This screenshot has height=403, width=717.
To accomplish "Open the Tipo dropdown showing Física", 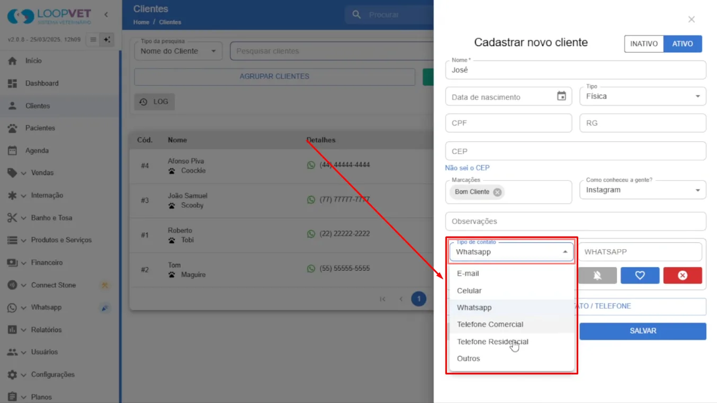I will 643,96.
